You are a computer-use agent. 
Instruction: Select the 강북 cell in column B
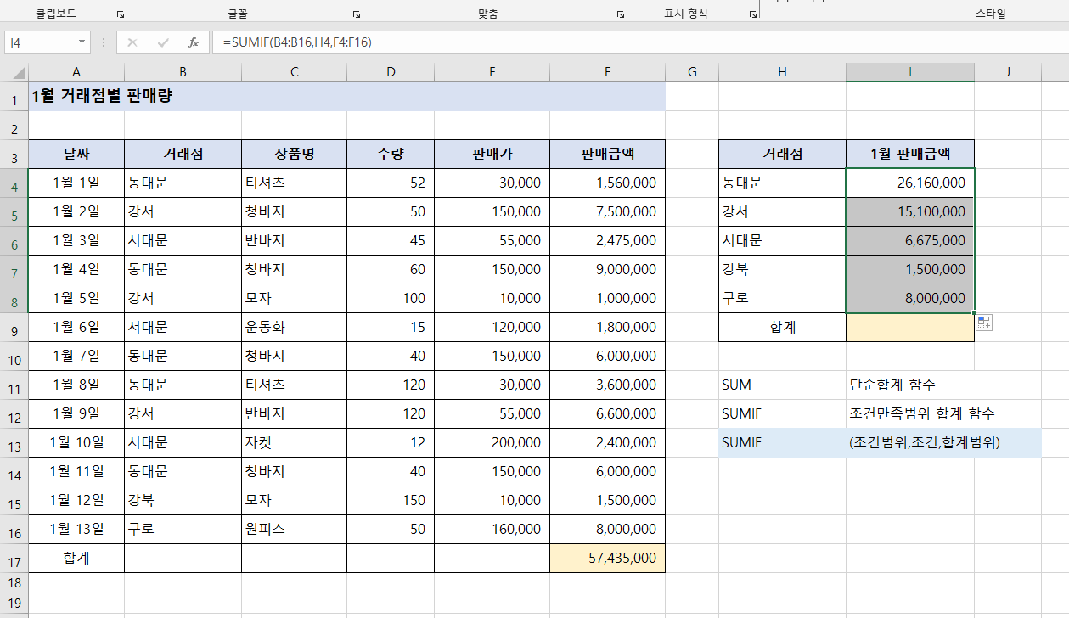[x=183, y=501]
